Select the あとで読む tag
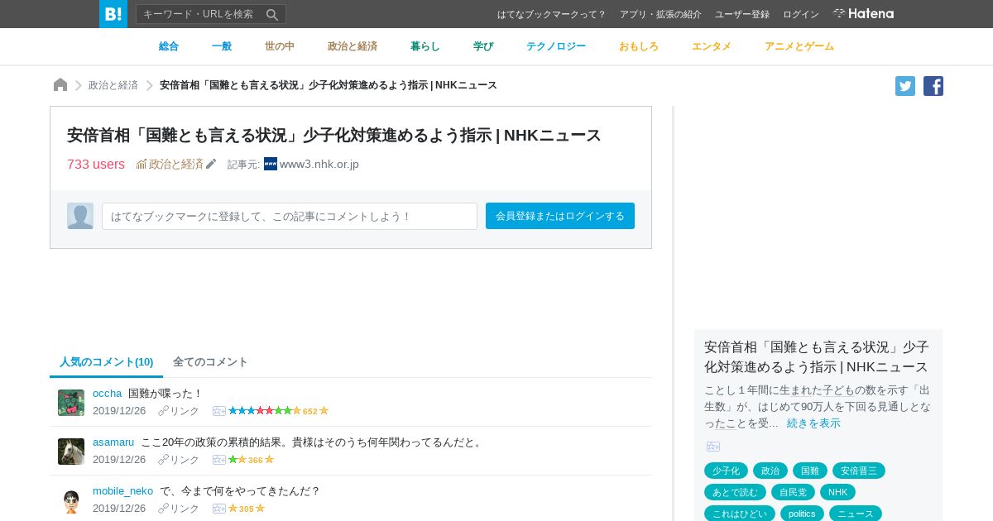993x521 pixels. 735,492
